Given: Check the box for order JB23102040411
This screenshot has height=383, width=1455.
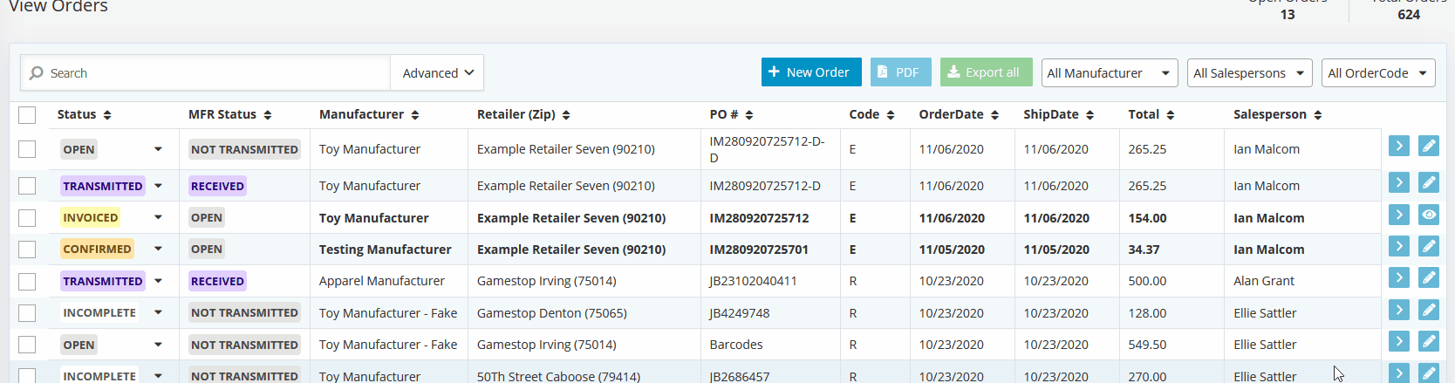Looking at the screenshot, I should pos(27,281).
